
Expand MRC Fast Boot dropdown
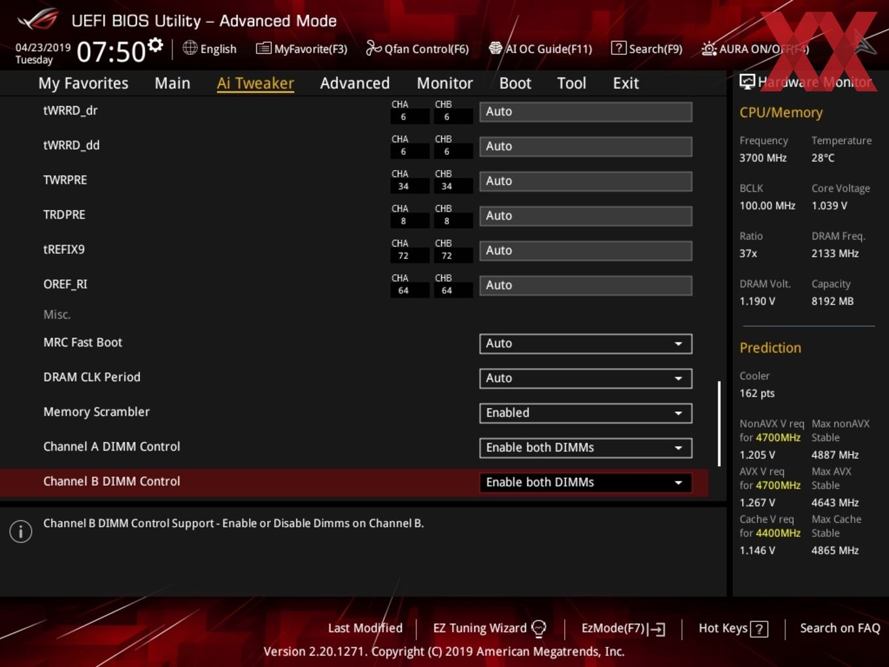click(x=586, y=343)
